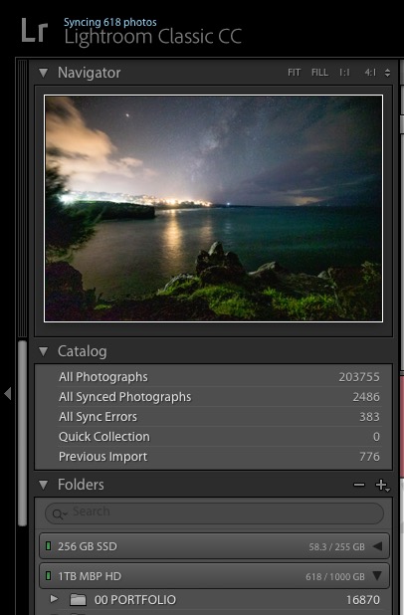Expand the 256 GB SSD volume arrow
Viewport: 404px width, 615px height.
pos(377,546)
